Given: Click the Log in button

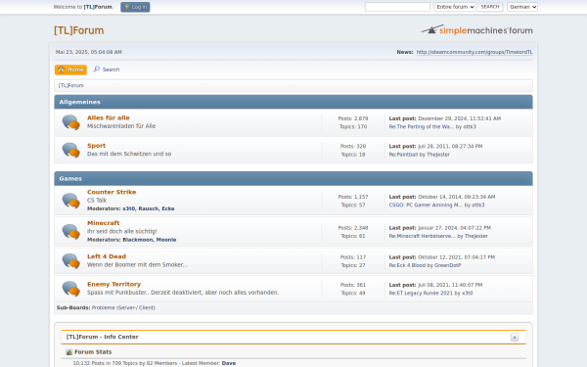Looking at the screenshot, I should tap(135, 7).
